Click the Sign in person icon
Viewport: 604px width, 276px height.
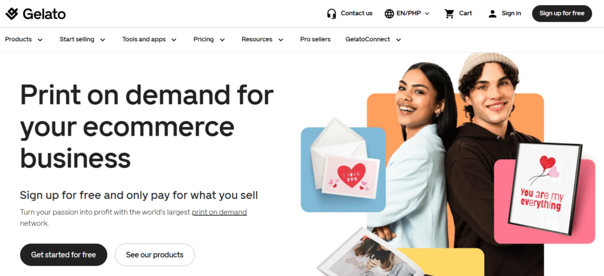point(493,14)
